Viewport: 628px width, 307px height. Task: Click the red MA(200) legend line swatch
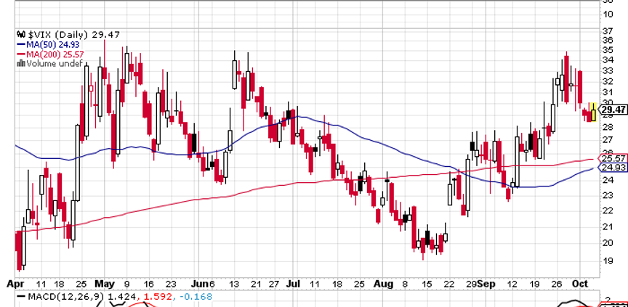click(x=20, y=54)
